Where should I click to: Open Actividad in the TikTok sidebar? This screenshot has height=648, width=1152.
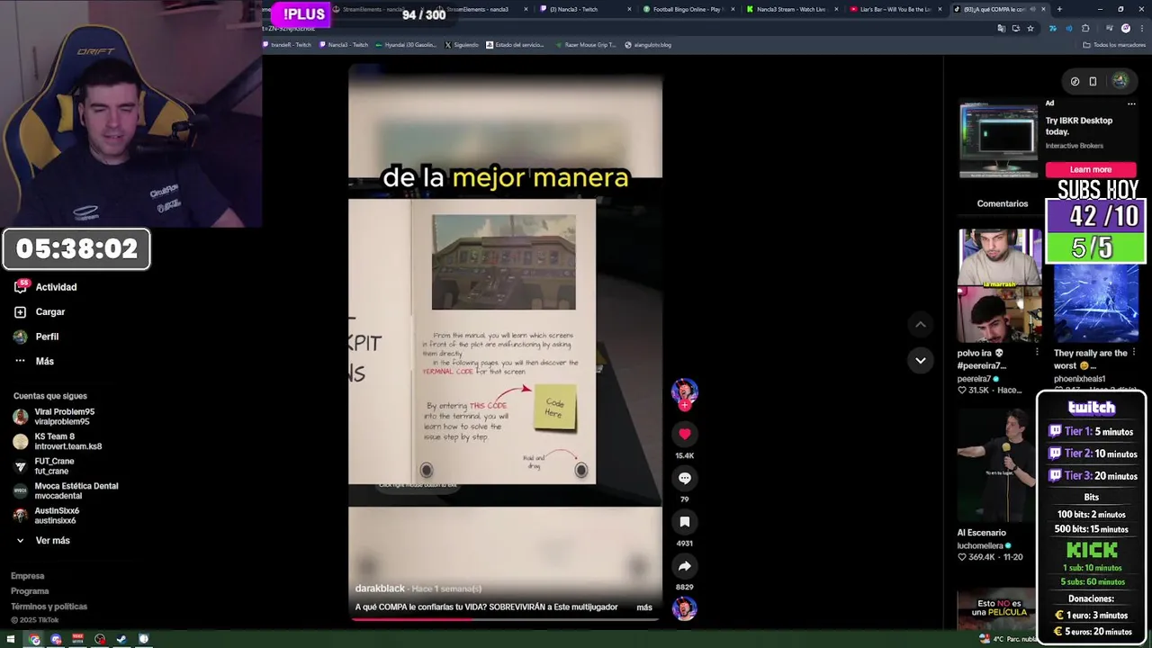[45, 287]
